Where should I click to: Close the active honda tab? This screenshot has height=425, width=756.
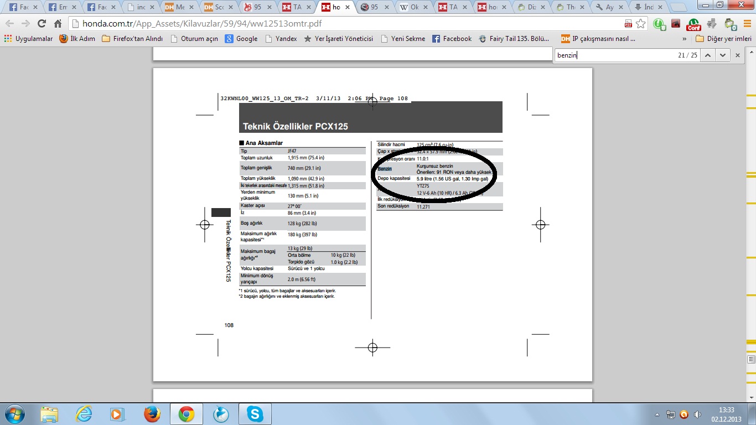coord(348,7)
